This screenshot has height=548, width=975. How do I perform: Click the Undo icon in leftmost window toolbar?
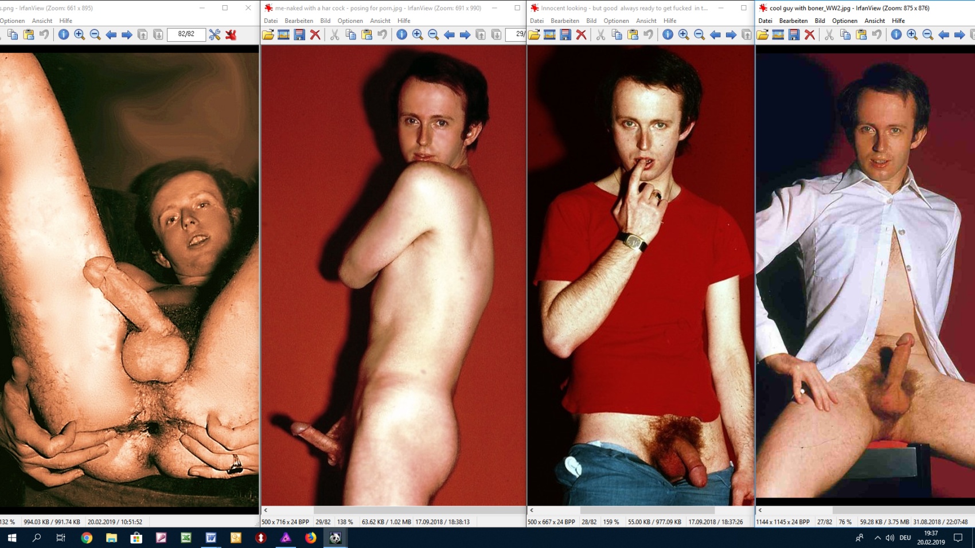point(44,35)
